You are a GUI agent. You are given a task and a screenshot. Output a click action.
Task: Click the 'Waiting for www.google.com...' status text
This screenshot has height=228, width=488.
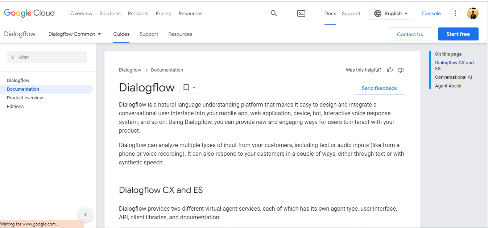tap(30, 224)
